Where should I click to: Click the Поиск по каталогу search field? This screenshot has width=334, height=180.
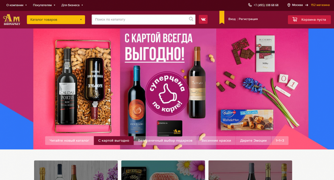coord(141,19)
